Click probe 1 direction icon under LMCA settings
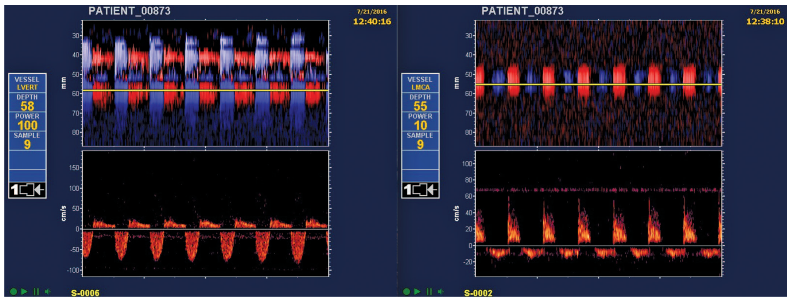The height and width of the screenshot is (301, 792). coord(420,190)
